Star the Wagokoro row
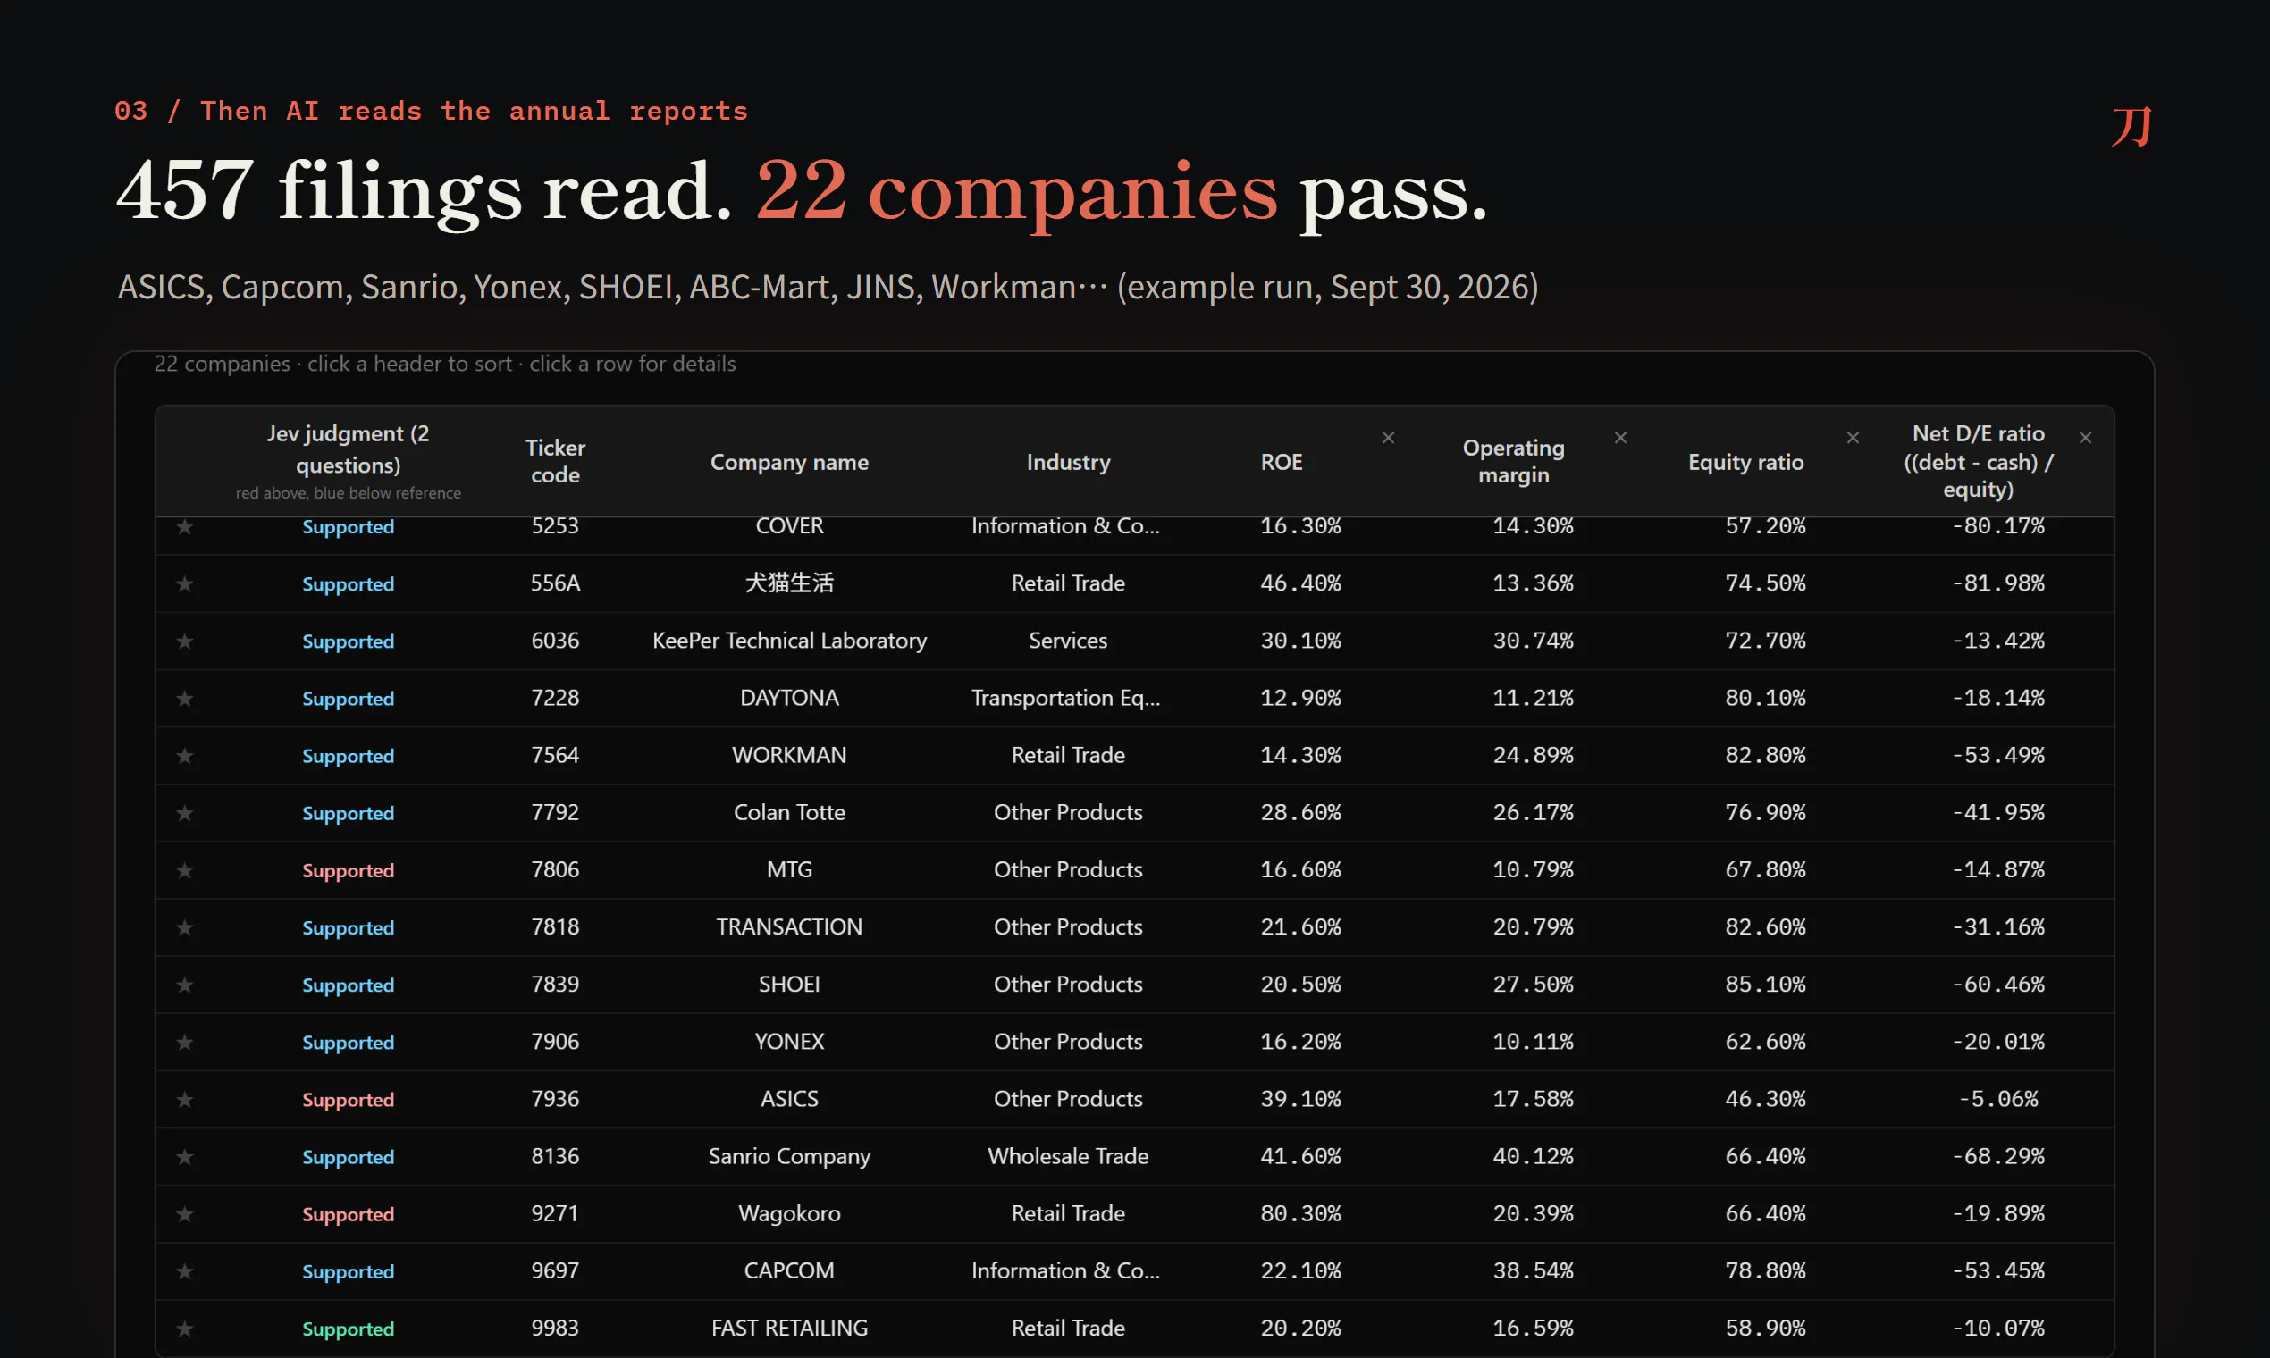 click(x=185, y=1214)
